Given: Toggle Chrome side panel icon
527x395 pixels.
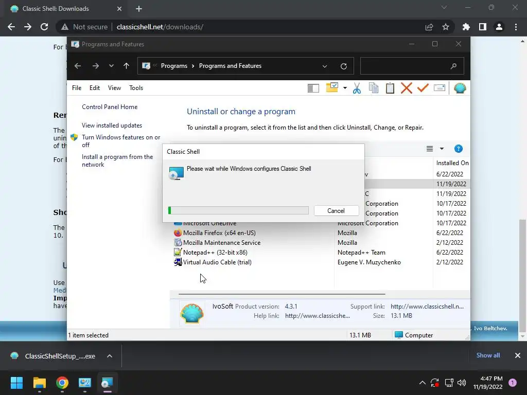Looking at the screenshot, I should point(483,27).
